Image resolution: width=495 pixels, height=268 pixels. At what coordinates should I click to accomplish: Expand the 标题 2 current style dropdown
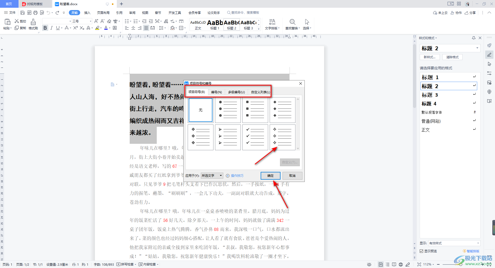[477, 48]
